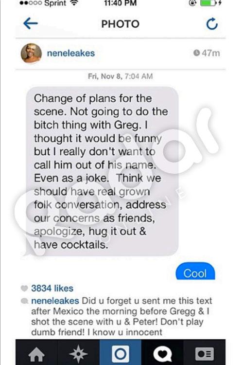This screenshot has height=365, width=243.
Task: Open the Home tab icon
Action: 36,354
